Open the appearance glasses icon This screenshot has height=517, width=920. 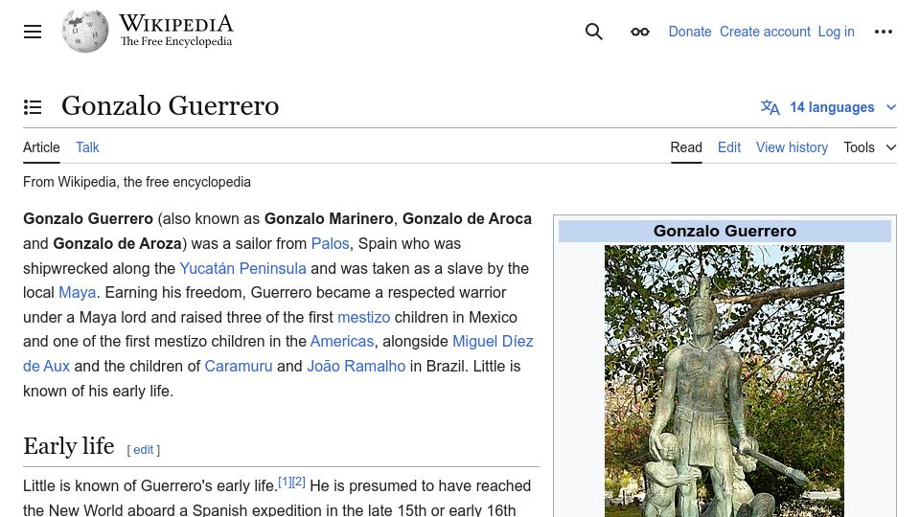click(639, 32)
